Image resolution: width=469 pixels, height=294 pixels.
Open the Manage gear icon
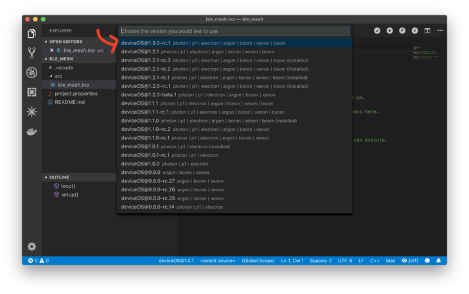click(x=31, y=246)
